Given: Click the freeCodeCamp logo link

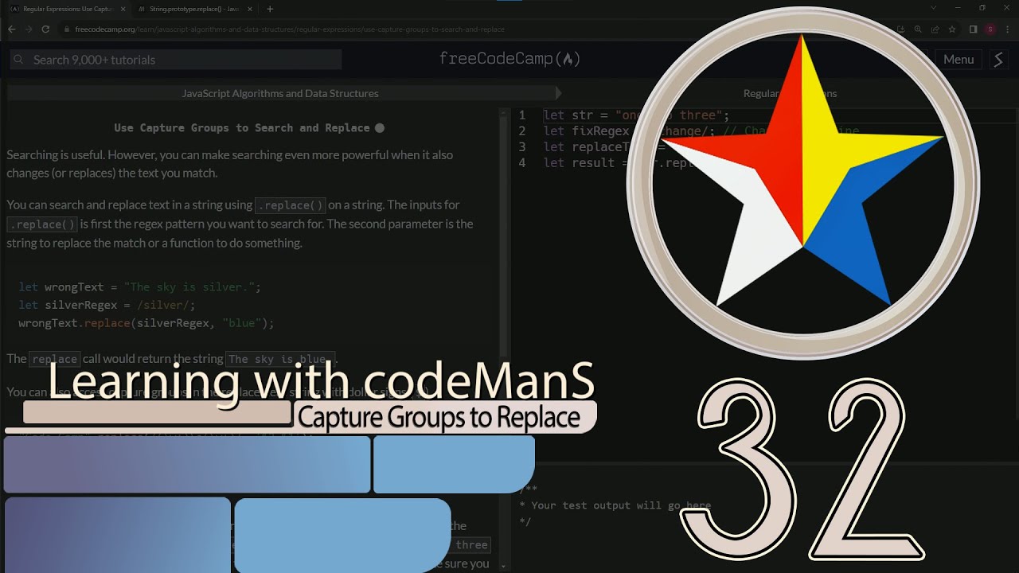Looking at the screenshot, I should pos(509,59).
